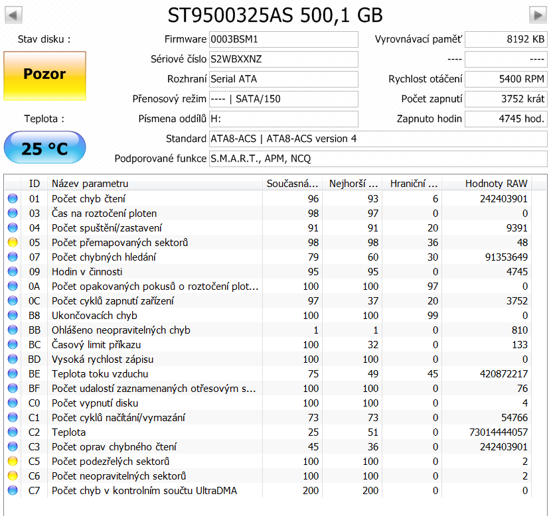Click the Rozhraní field Serial ATA
The width and height of the screenshot is (549, 516).
283,79
